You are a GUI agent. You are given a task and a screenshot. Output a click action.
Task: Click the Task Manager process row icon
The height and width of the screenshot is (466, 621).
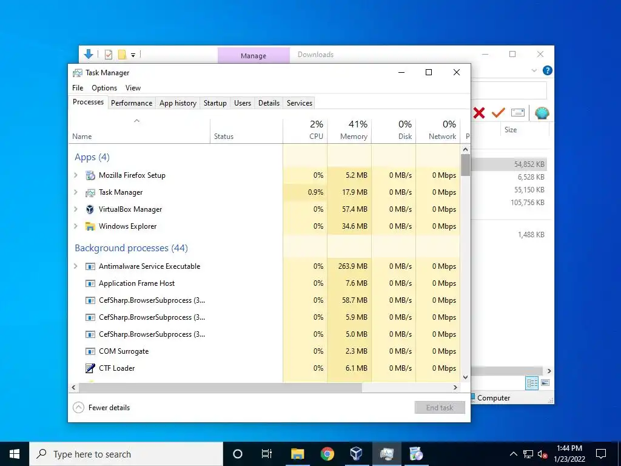point(90,192)
